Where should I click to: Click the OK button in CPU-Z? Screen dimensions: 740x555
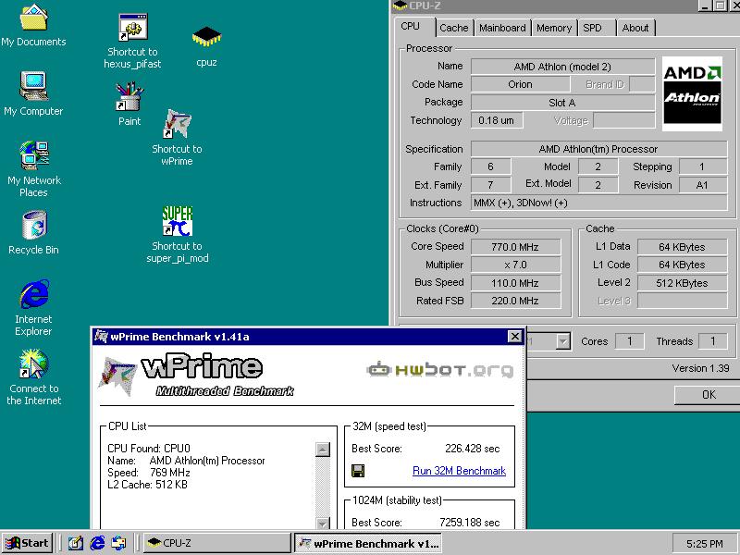point(709,395)
